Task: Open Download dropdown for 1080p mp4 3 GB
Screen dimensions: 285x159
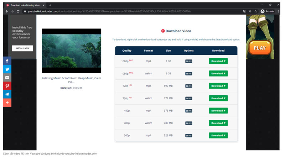Action: [218, 61]
